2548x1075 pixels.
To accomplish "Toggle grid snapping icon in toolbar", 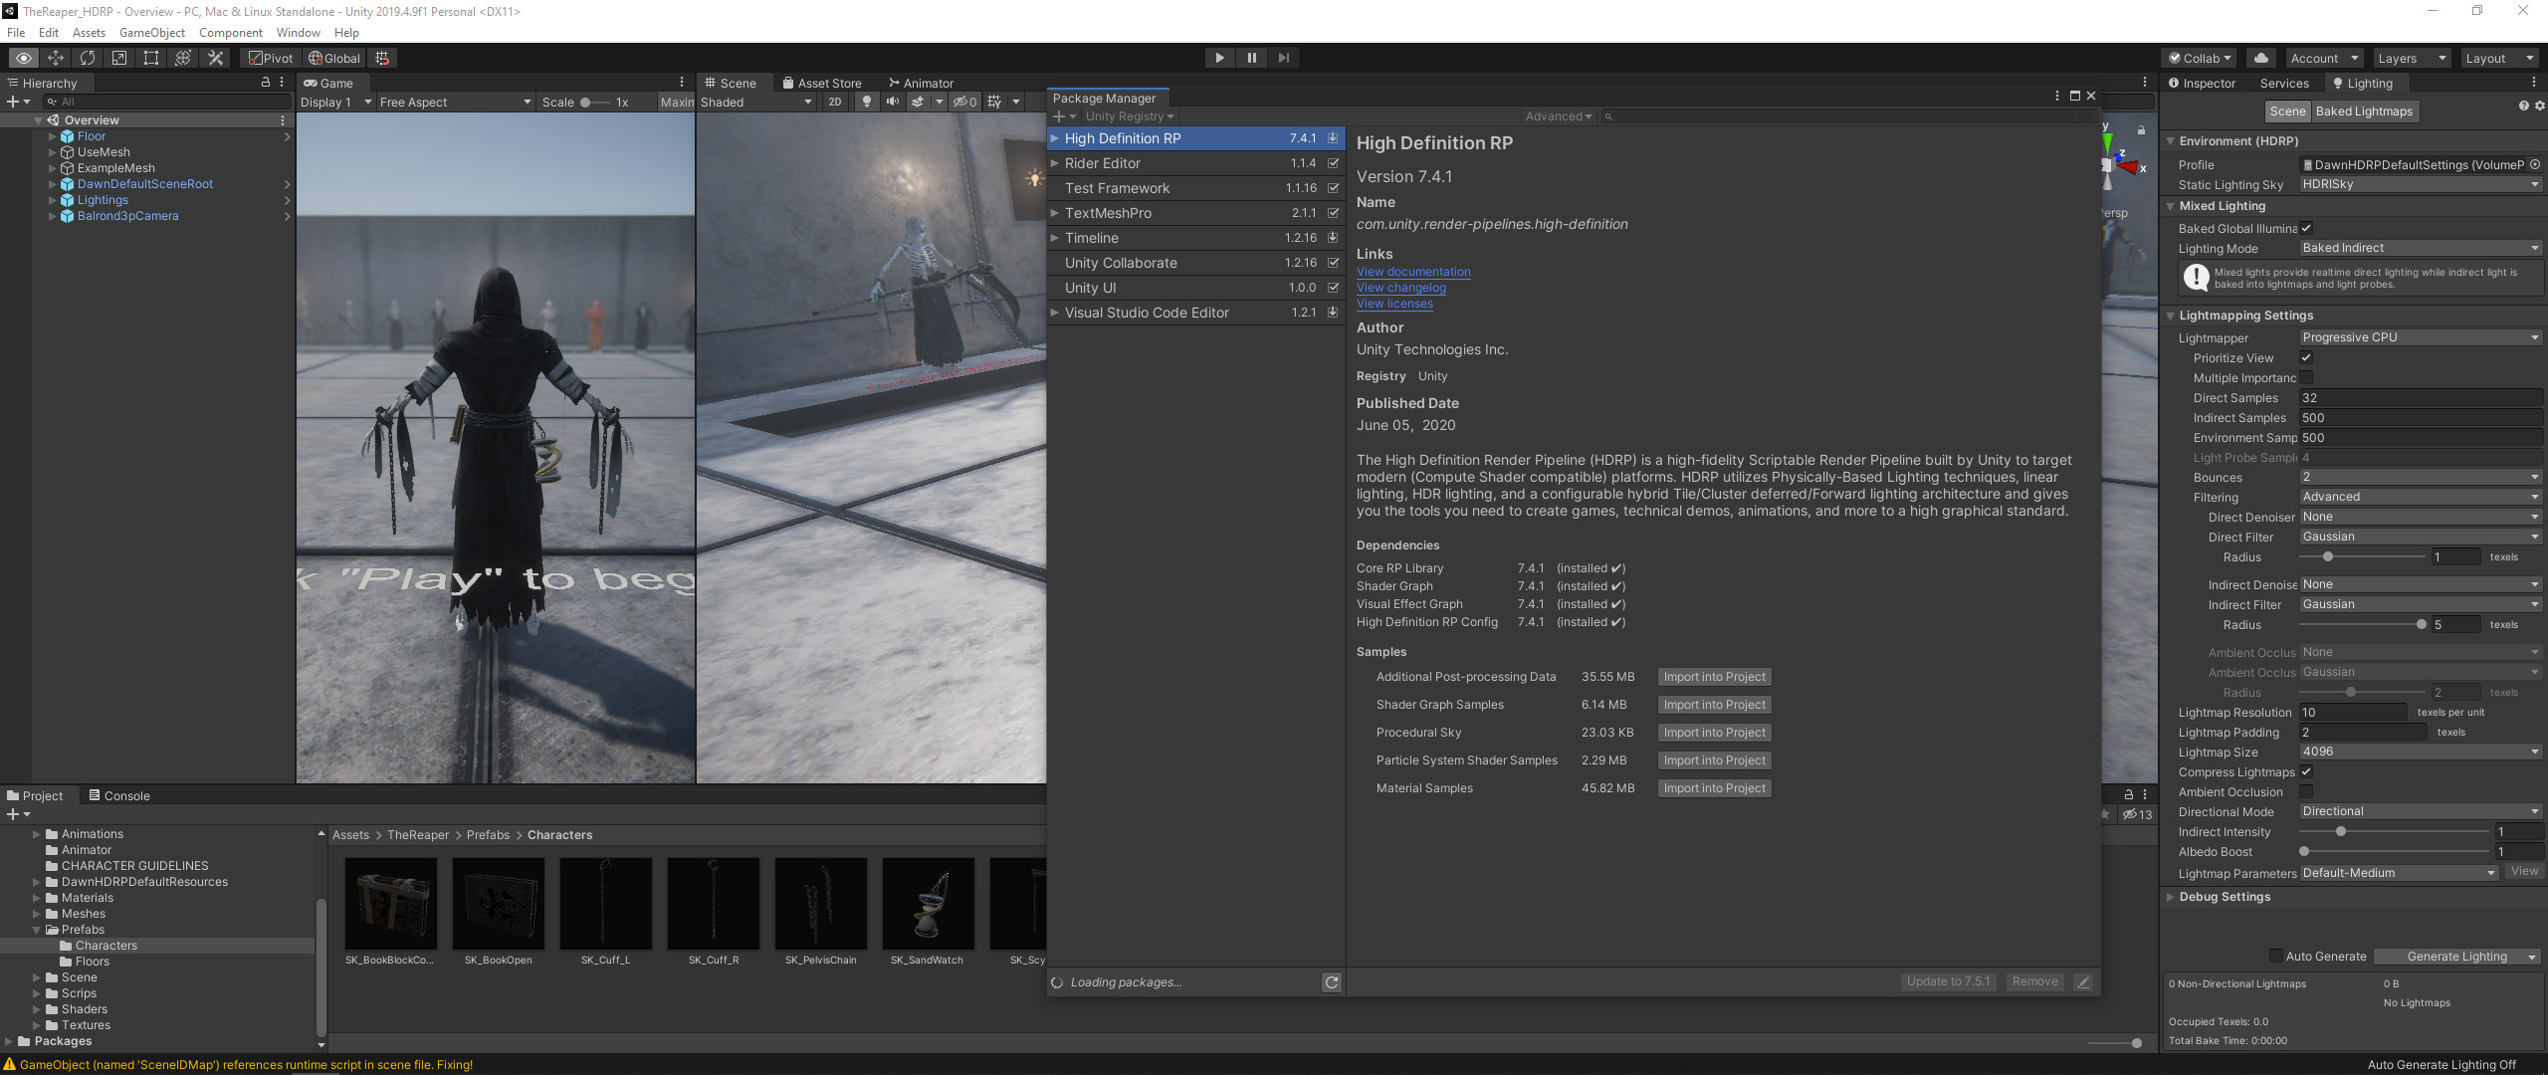I will pos(382,58).
